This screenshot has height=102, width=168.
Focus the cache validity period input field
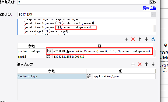click(x=83, y=2)
